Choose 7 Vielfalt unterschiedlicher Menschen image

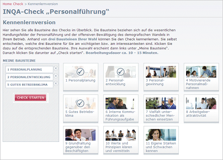click(161, 103)
